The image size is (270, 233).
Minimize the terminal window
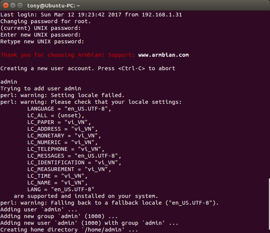pos(13,6)
